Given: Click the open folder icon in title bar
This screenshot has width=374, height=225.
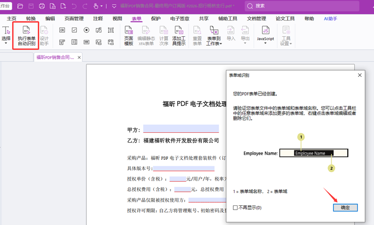Looking at the screenshot, I should pyautogui.click(x=20, y=6).
